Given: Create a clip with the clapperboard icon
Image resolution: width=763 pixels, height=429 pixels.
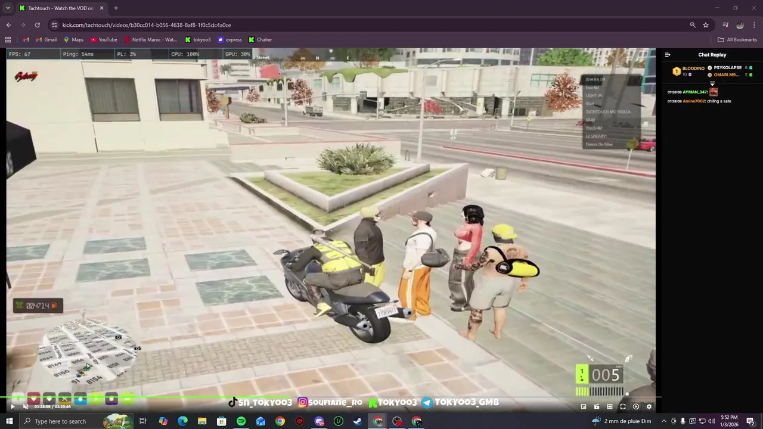Looking at the screenshot, I should 597,406.
